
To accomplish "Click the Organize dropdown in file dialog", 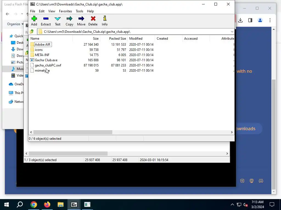I will 15,24.
